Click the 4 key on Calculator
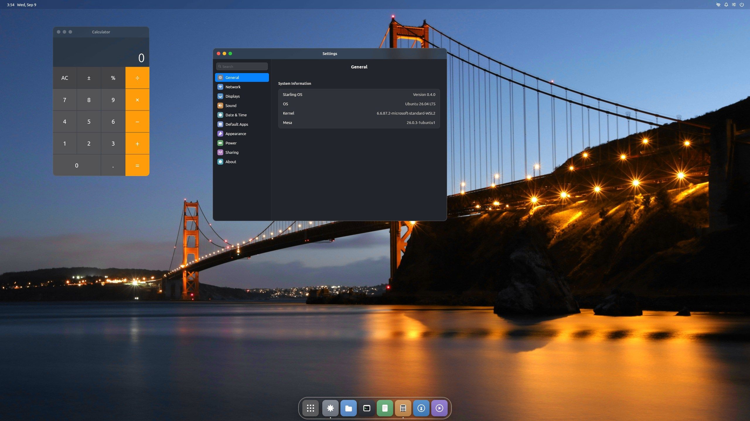Screen dimensions: 750x421 pos(65,122)
